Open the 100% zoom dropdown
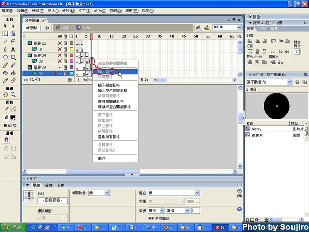This screenshot has height=232, width=309. coord(239,27)
